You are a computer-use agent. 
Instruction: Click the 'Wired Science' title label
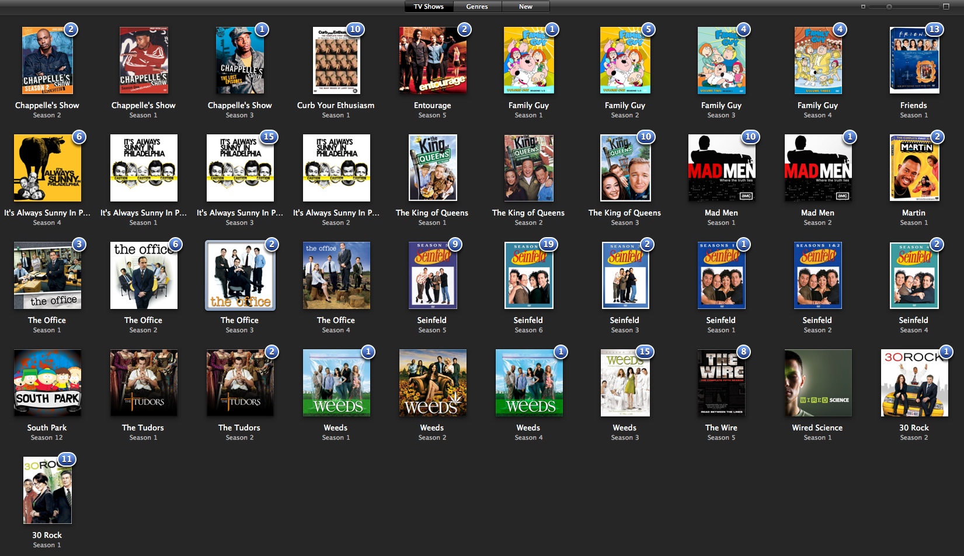pyautogui.click(x=817, y=428)
